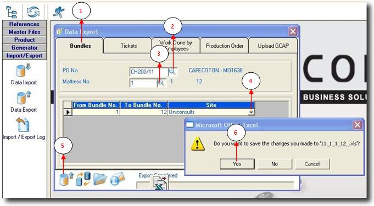This screenshot has width=374, height=206.
Task: Switch to the Tickets tab
Action: pyautogui.click(x=129, y=45)
